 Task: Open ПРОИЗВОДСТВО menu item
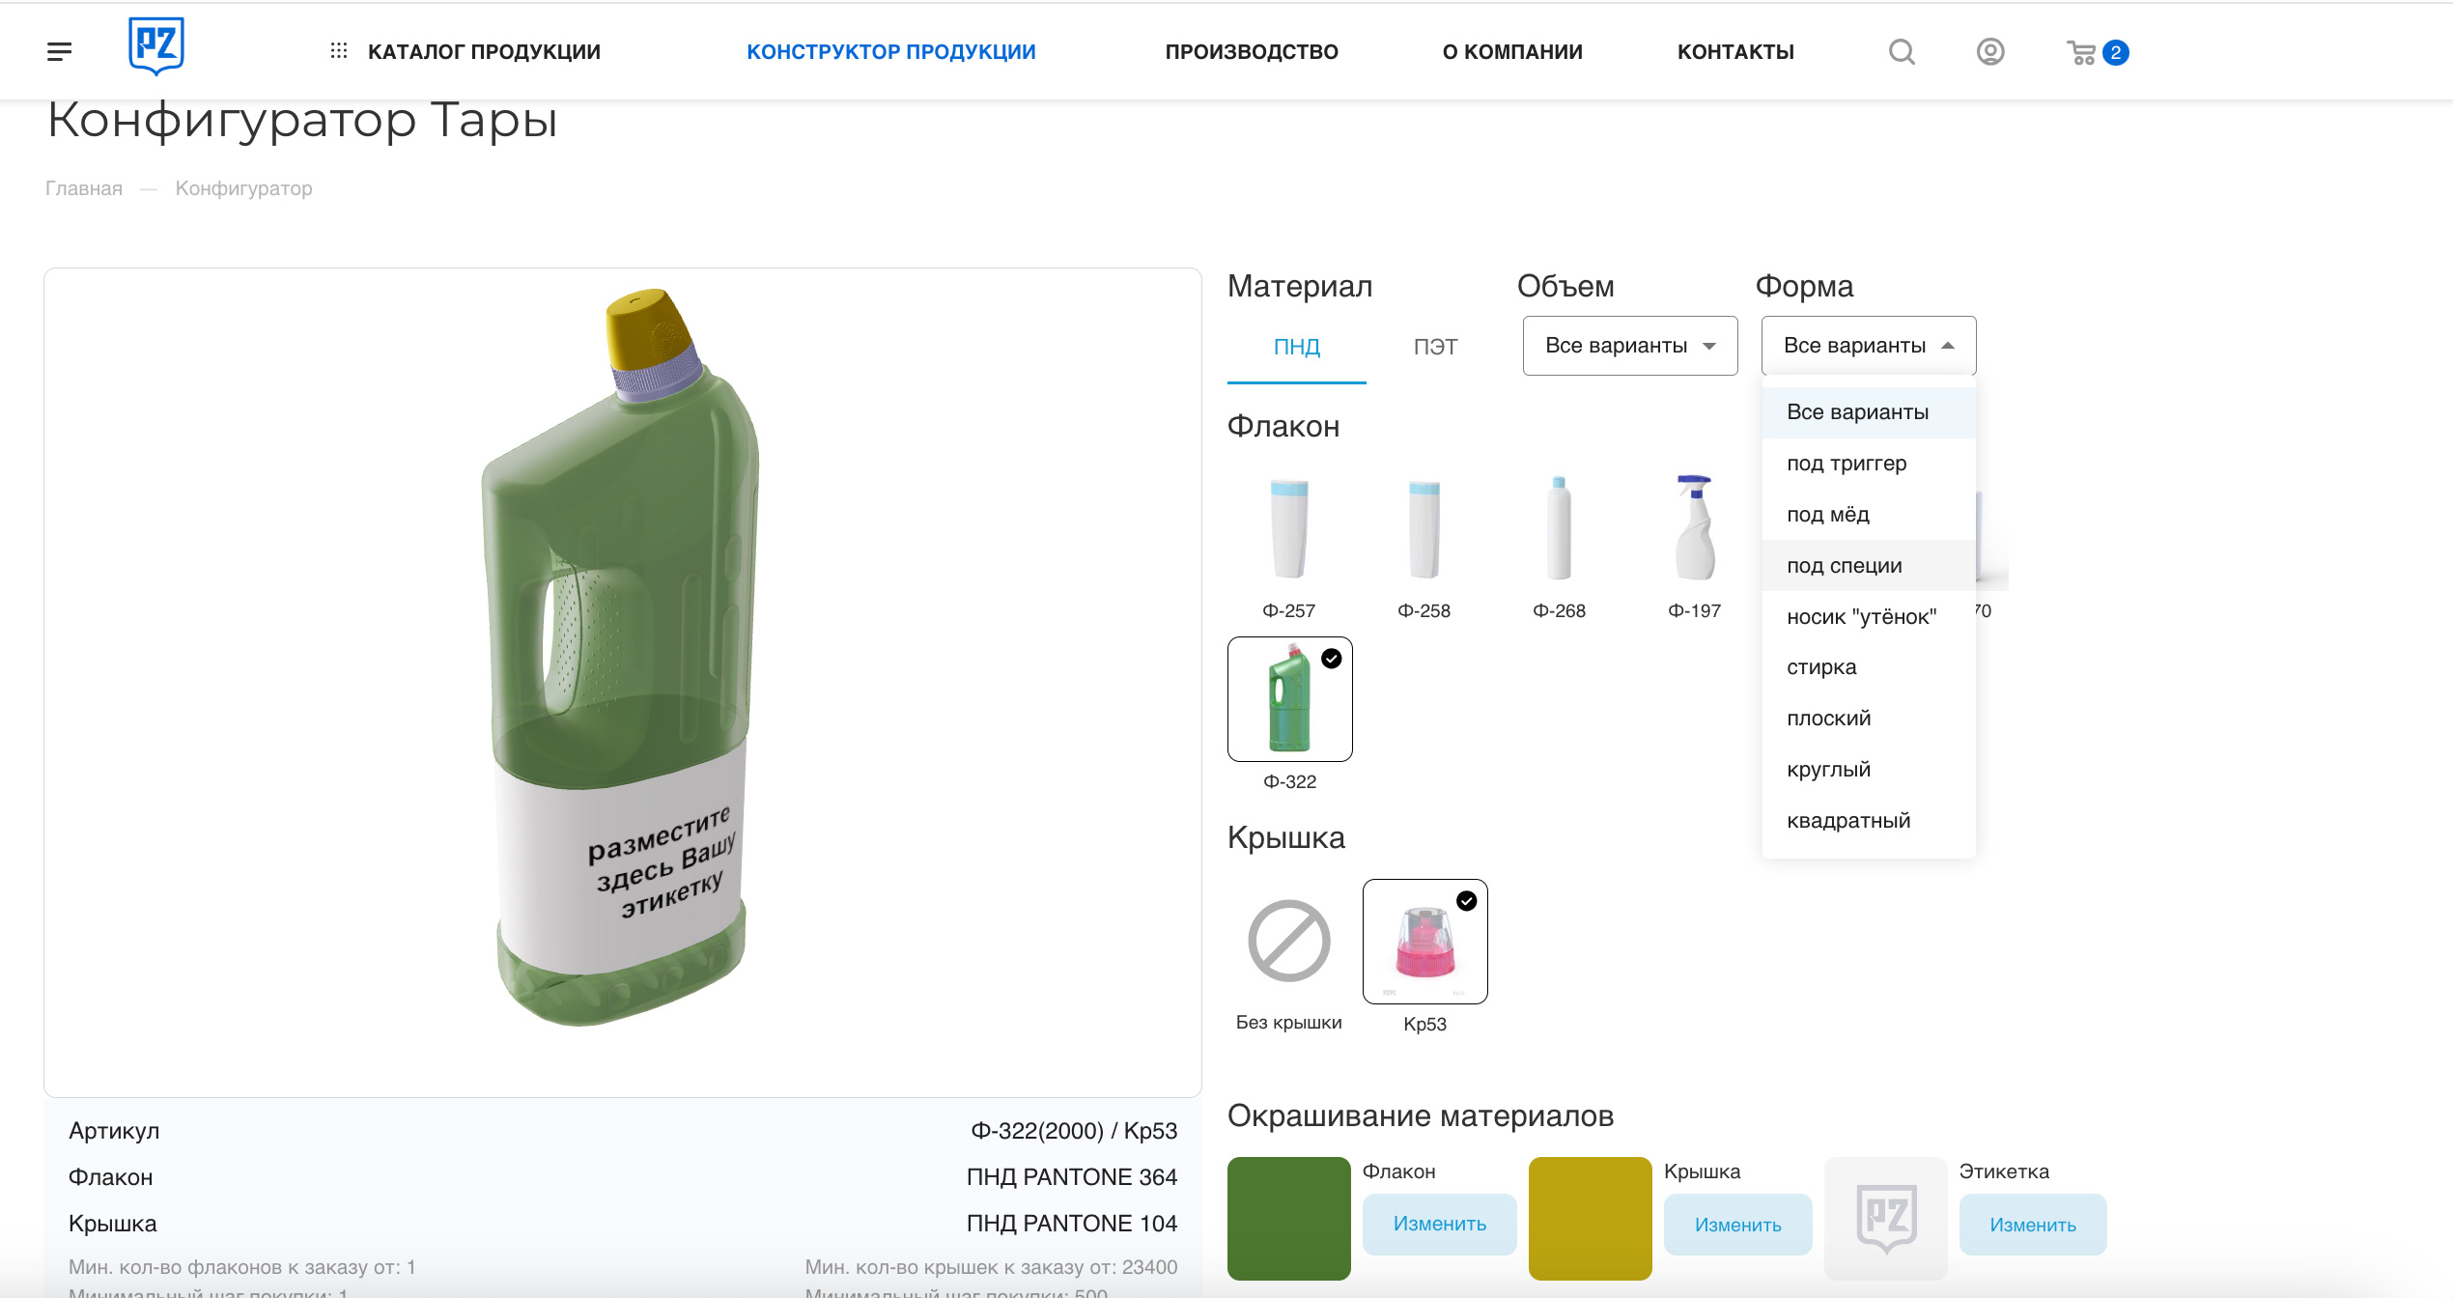point(1252,52)
